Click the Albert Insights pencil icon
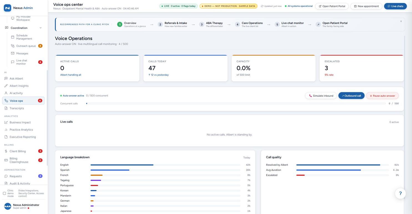This screenshot has width=412, height=214. [x=6, y=86]
